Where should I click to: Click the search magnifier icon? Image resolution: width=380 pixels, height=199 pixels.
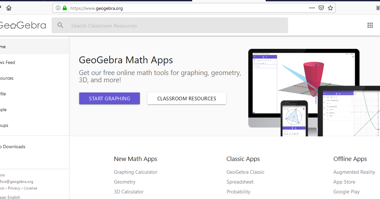[60, 25]
